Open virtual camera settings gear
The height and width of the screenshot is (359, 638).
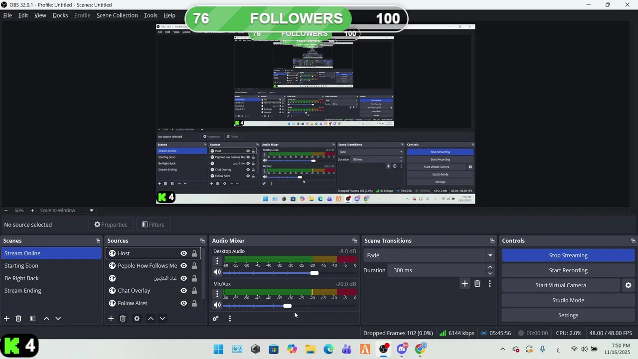coord(628,285)
